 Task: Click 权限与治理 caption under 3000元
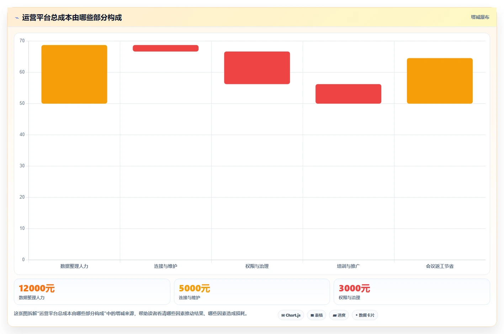[349, 298]
